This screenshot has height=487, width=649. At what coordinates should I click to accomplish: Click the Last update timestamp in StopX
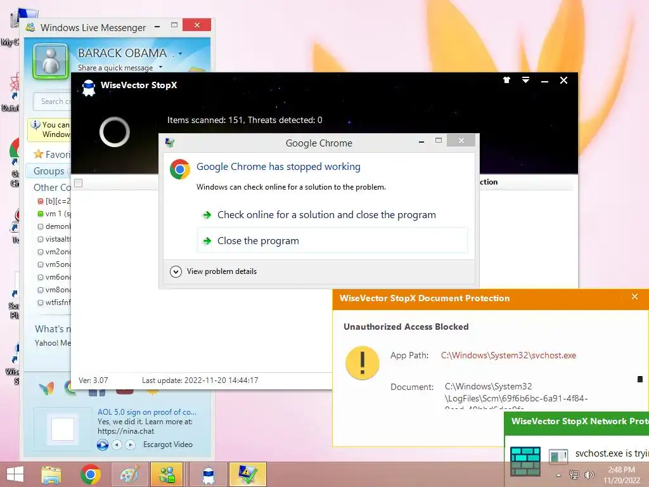point(200,380)
